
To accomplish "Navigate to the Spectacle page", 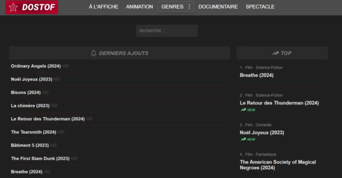I will [260, 7].
